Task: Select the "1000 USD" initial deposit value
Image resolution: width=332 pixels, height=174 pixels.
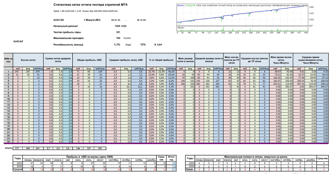Action: [120, 26]
